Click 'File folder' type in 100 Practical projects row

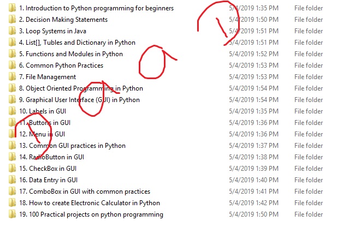[309, 214]
